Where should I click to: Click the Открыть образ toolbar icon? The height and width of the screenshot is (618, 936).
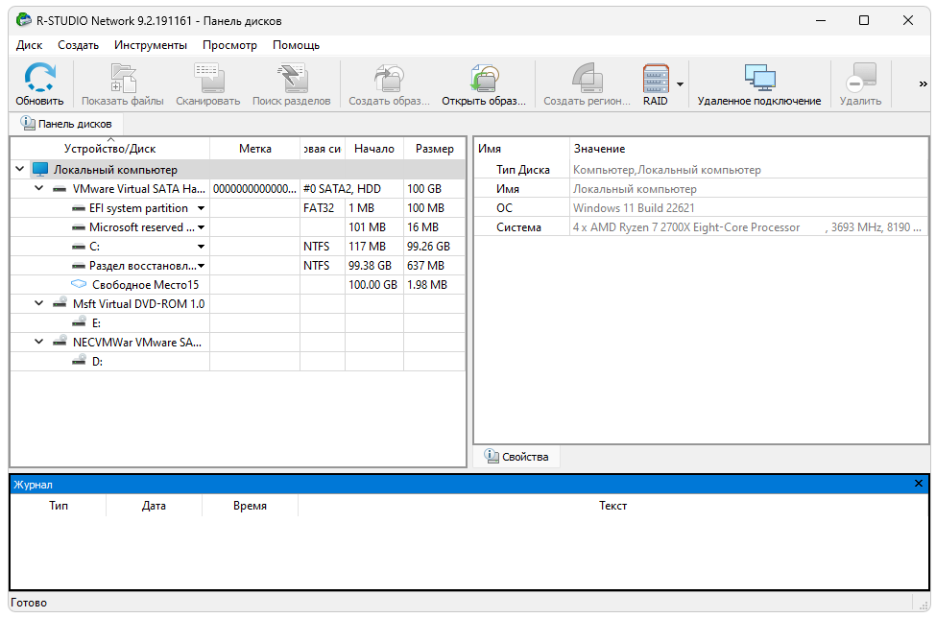[x=484, y=78]
